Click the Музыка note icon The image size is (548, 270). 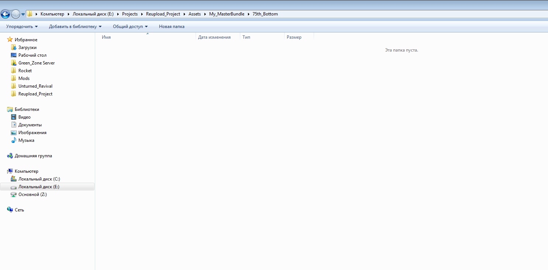14,140
